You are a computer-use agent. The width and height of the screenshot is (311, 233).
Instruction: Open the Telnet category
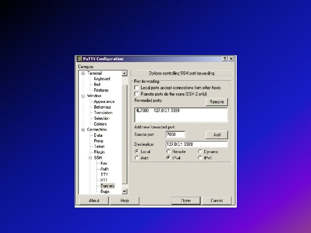point(99,146)
